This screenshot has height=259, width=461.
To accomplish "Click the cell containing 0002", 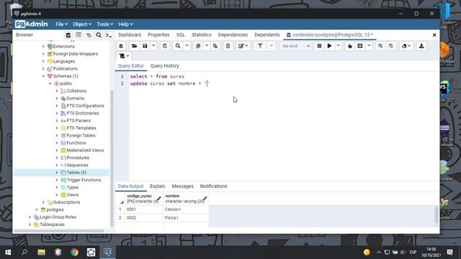I will [x=144, y=218].
